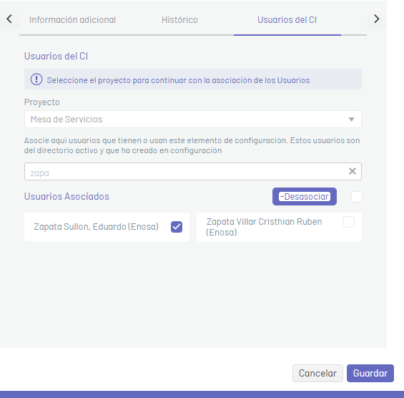This screenshot has width=404, height=398.
Task: Uncheck Zapata Sullon, Eduardo (Enosa) checkbox
Action: pyautogui.click(x=177, y=227)
